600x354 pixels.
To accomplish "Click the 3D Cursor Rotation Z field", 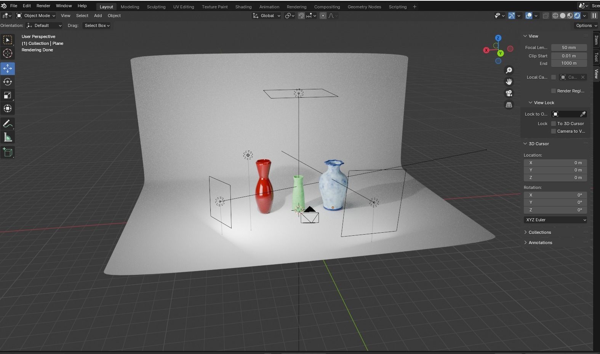I will (555, 210).
